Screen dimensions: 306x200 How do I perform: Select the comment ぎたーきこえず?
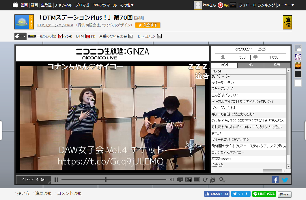tap(249, 89)
